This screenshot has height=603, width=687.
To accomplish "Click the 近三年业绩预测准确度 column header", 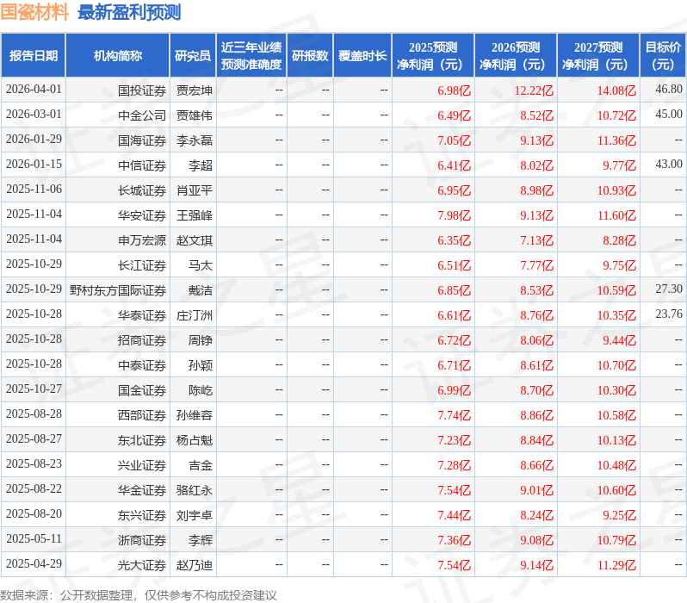I will coord(251,56).
